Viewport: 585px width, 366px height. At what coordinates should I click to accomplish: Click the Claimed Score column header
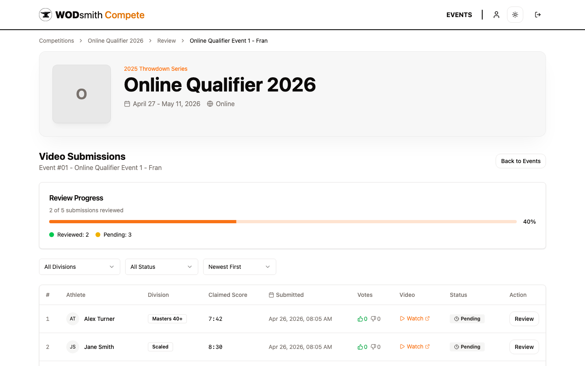pos(228,295)
